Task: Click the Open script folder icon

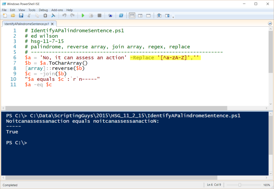Action: pyautogui.click(x=13, y=16)
